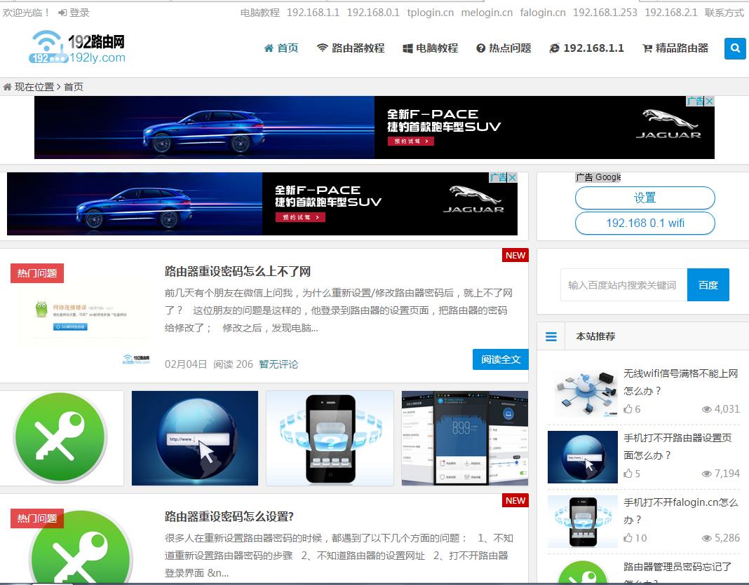Viewport: 749px width, 585px height.
Task: Open the melogin.cn top bar link
Action: pyautogui.click(x=487, y=13)
